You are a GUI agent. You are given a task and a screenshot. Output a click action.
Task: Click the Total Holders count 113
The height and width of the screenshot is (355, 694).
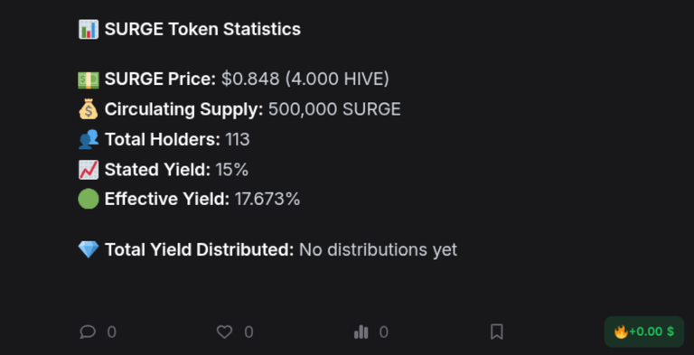[x=238, y=139]
